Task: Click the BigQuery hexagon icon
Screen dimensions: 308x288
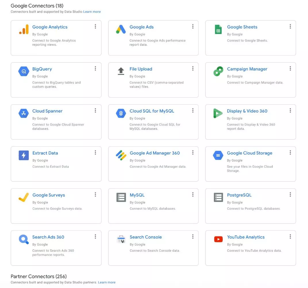Action: 24,71
